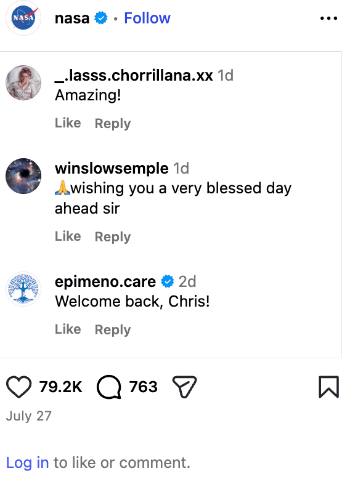Reply to the "Amazing!" comment
The width and height of the screenshot is (342, 479).
click(x=113, y=123)
